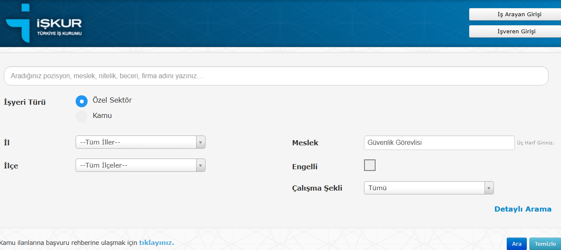Open the Detaylı Arama link
This screenshot has height=250, width=561.
click(523, 209)
